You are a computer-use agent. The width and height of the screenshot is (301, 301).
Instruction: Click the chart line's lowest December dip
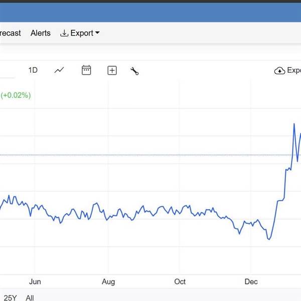pyautogui.click(x=269, y=239)
